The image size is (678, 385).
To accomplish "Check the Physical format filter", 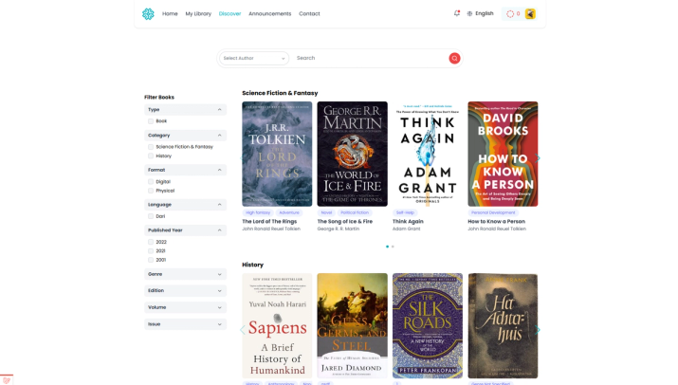I will [151, 191].
